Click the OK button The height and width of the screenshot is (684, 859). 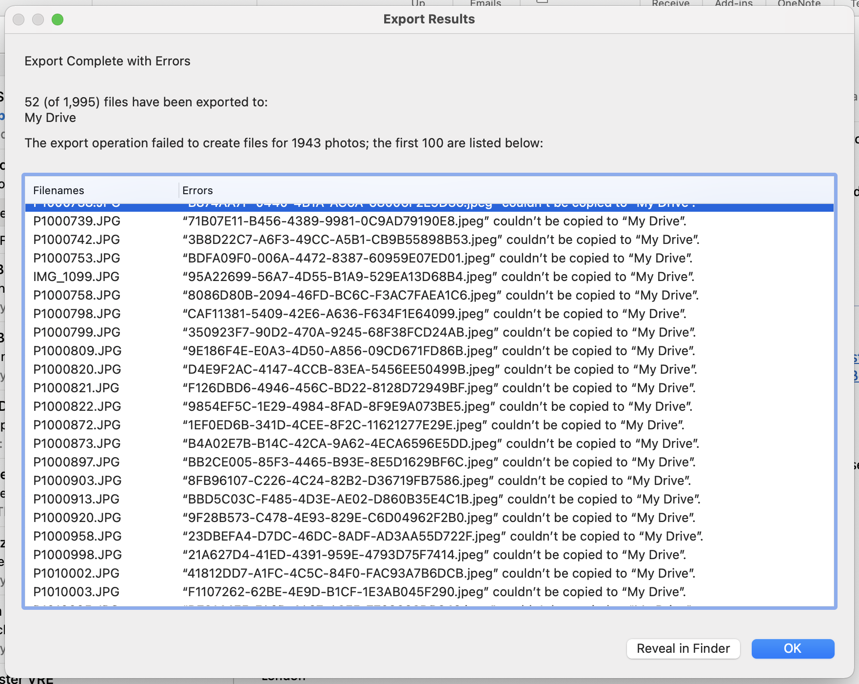tap(793, 648)
